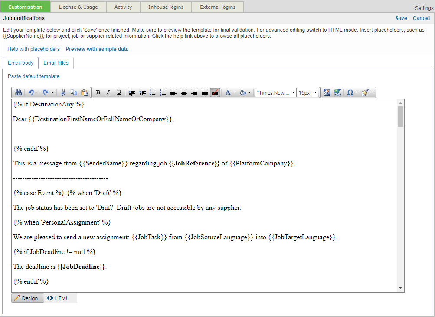
Task: Toggle underline formatting
Action: [x=119, y=92]
